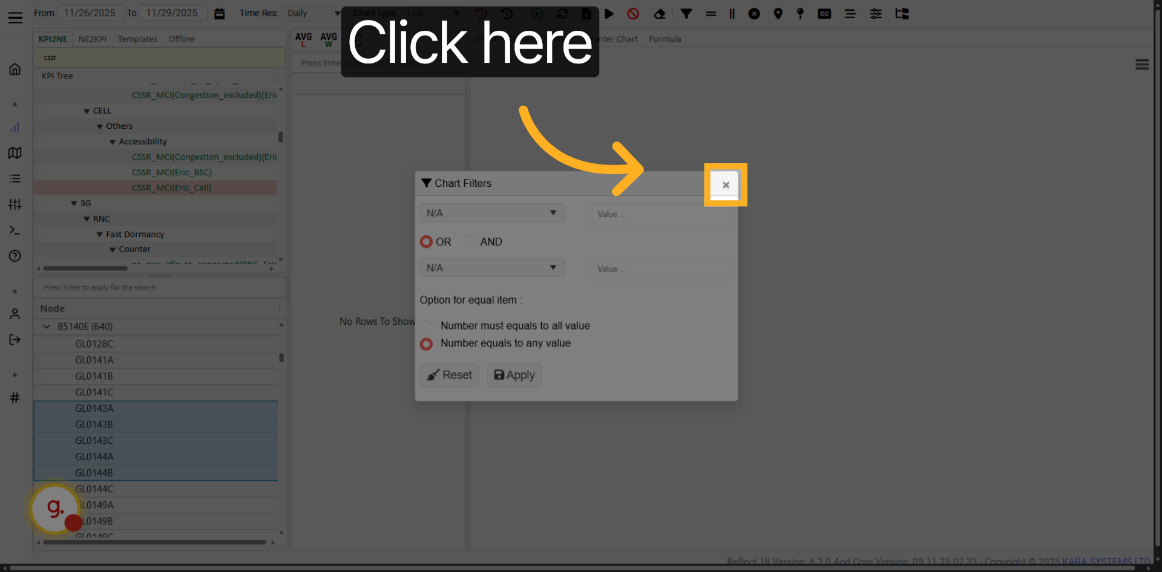The width and height of the screenshot is (1162, 572).
Task: Click the From date field
Action: pyautogui.click(x=90, y=13)
